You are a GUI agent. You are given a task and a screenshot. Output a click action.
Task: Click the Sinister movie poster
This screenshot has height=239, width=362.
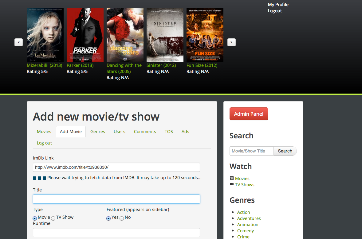click(165, 35)
